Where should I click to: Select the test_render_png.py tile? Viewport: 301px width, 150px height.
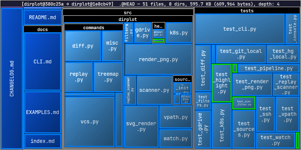(252, 85)
